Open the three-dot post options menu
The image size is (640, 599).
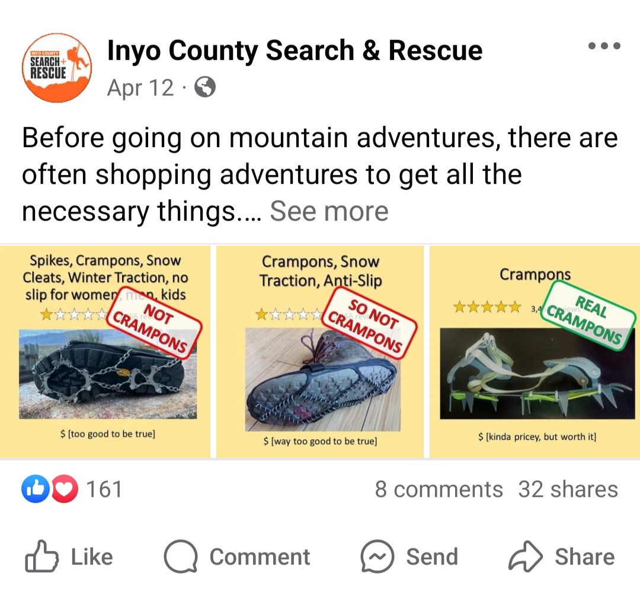604,46
